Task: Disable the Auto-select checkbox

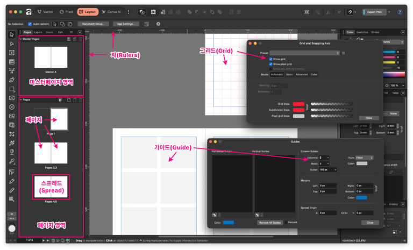Action: [29, 24]
